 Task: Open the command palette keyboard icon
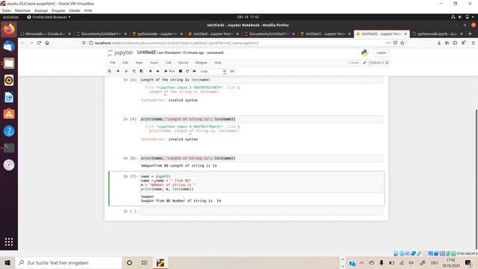coord(232,71)
